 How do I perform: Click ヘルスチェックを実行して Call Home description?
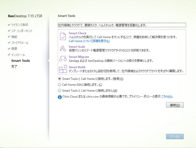123,37
